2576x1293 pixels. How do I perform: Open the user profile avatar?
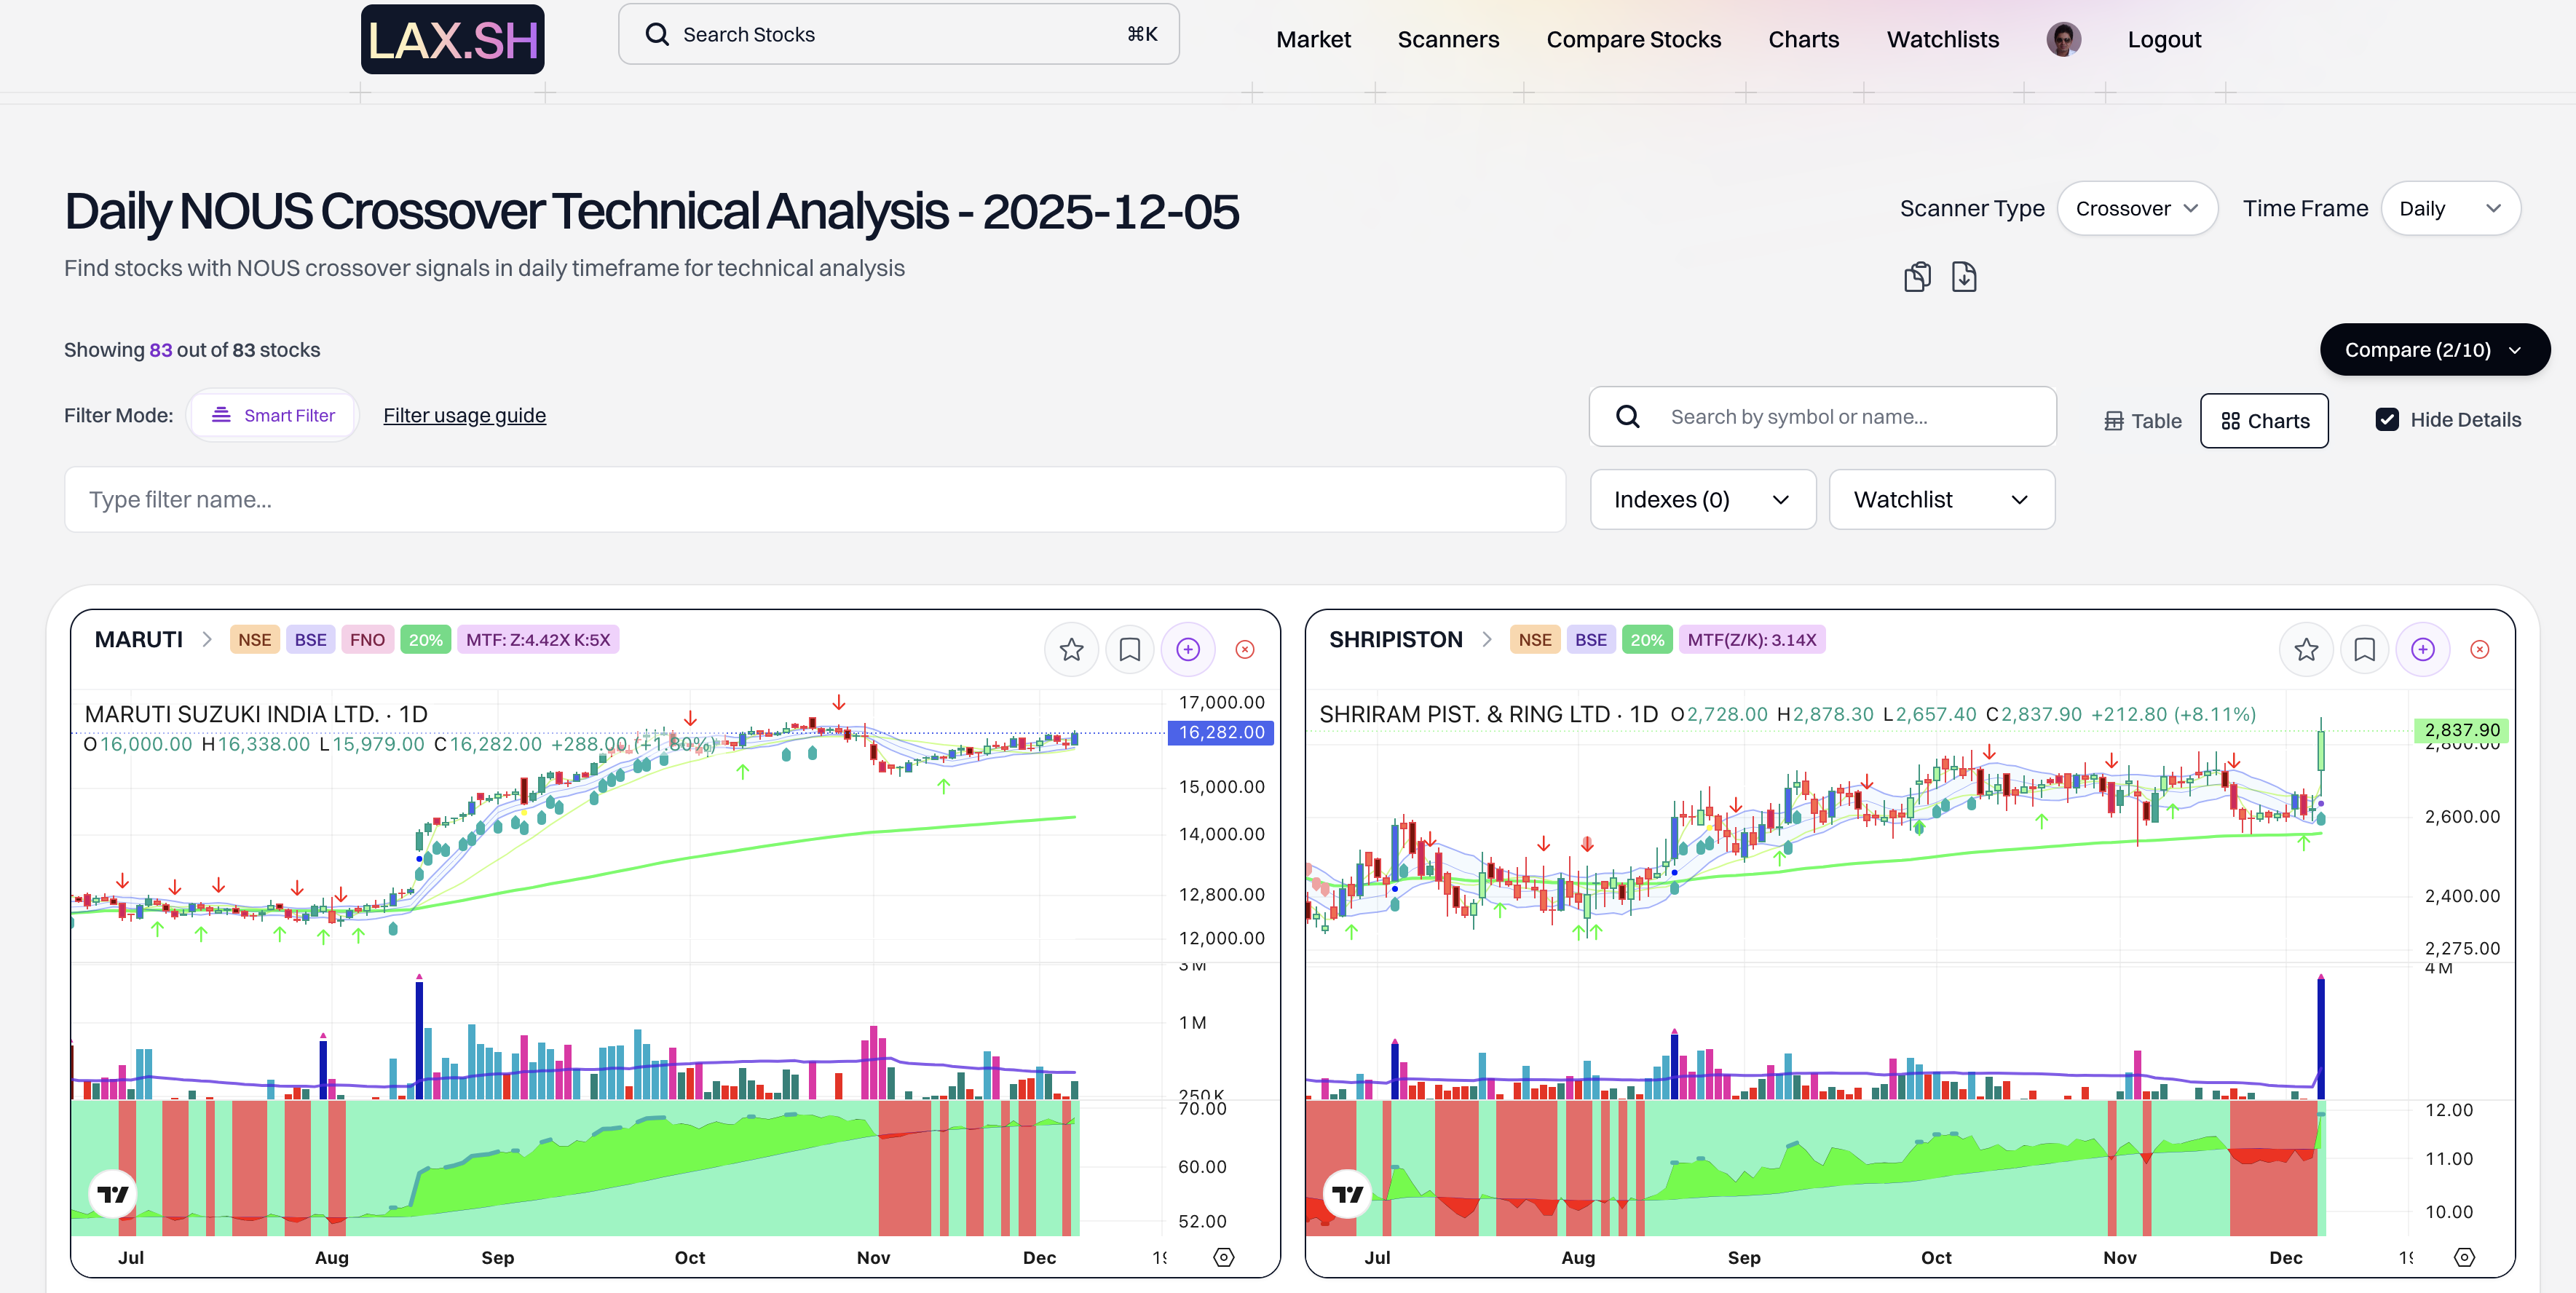(2063, 40)
